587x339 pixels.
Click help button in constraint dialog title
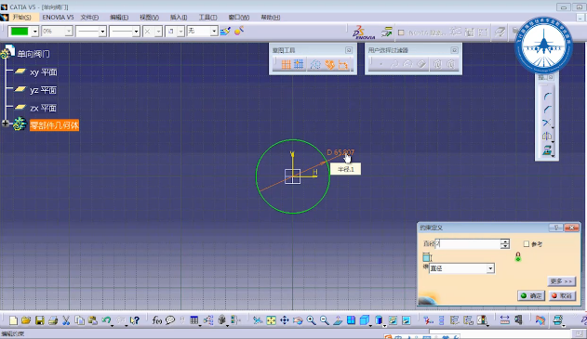pyautogui.click(x=556, y=228)
